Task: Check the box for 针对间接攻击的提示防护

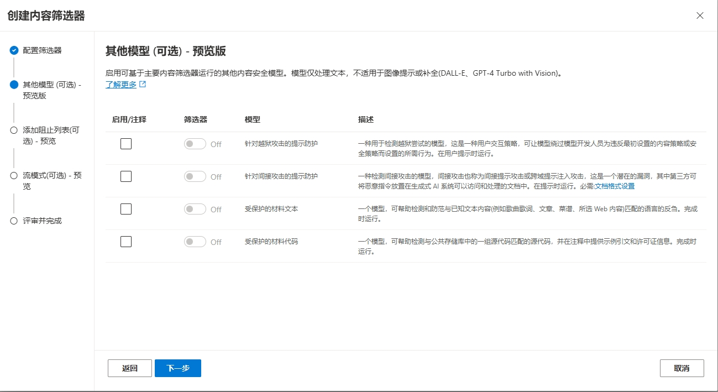Action: pos(126,176)
